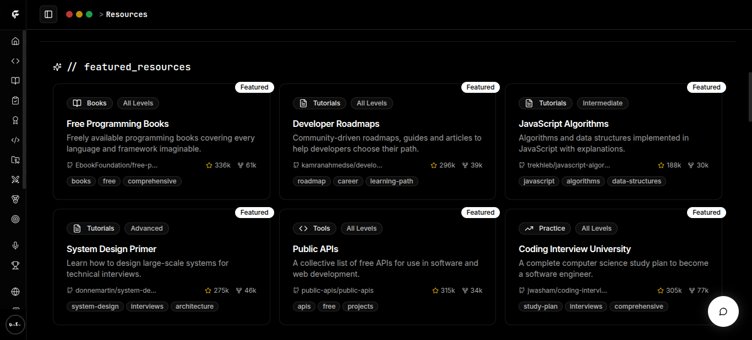Click the app logo at top-left

tap(15, 14)
